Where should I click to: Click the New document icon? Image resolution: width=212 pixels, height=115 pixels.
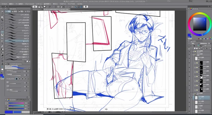pos(39,7)
